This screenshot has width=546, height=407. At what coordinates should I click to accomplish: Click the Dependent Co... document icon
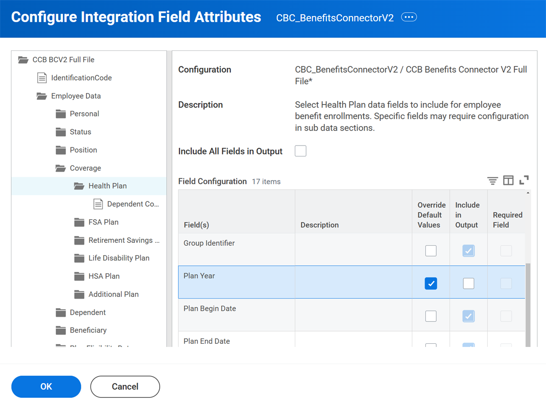98,204
